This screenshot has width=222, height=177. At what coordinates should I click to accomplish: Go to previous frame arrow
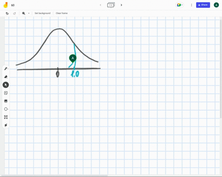tap(100, 5)
